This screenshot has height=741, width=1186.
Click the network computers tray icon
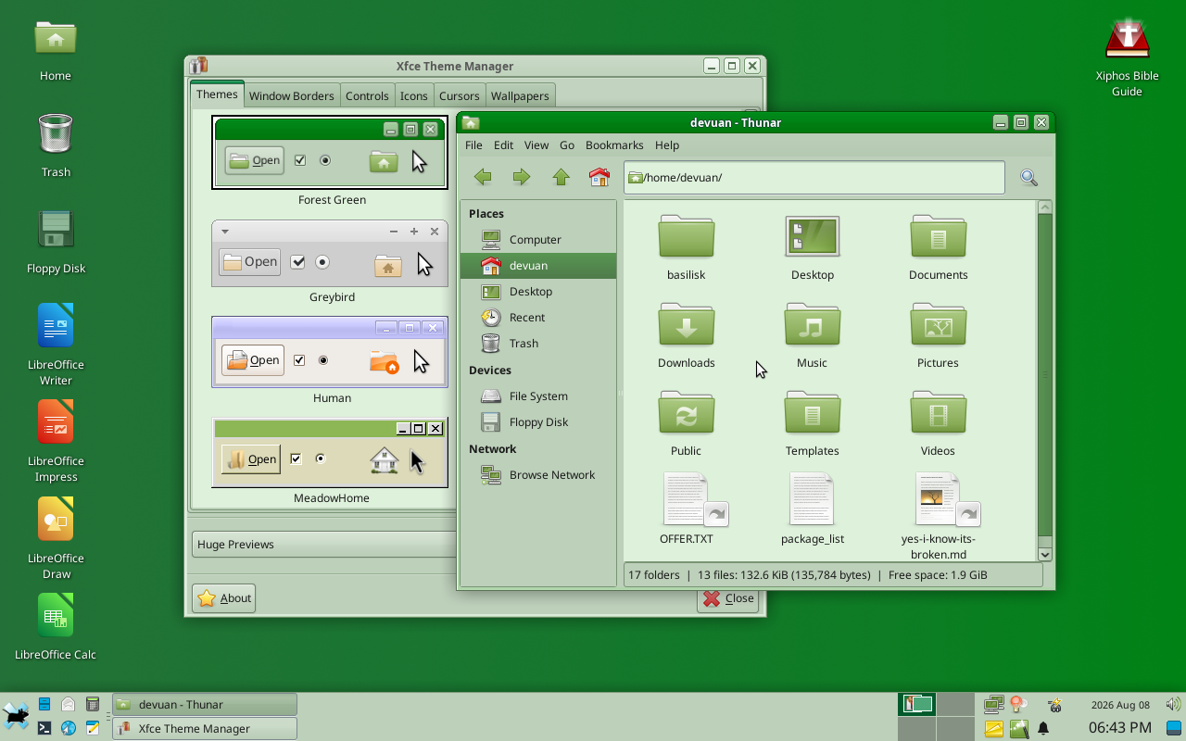coord(993,705)
